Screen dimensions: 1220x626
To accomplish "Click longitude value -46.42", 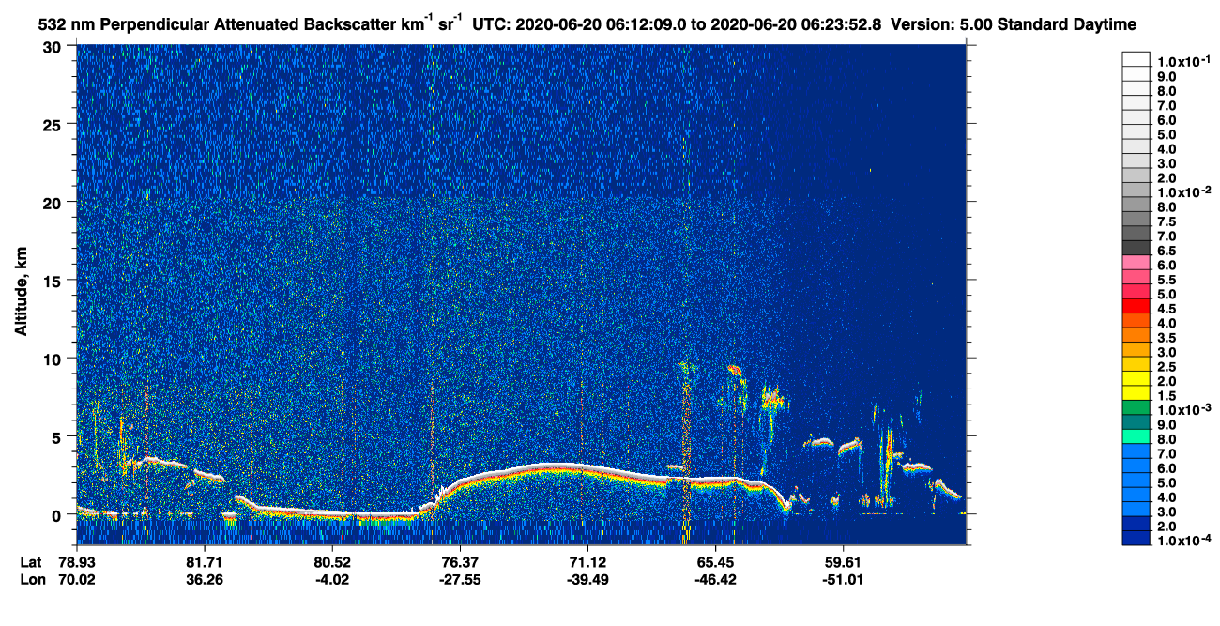I will [714, 580].
